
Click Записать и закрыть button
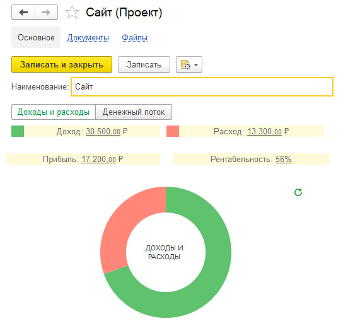click(x=62, y=64)
